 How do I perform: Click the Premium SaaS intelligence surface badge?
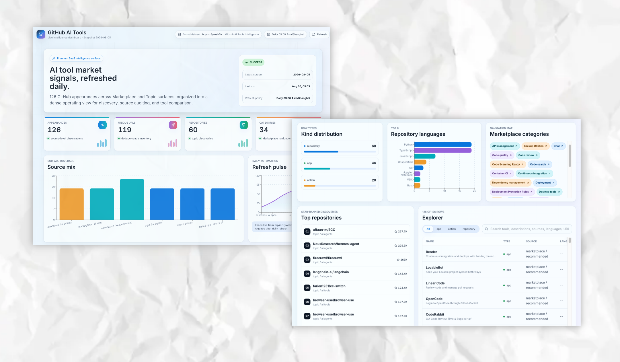[76, 58]
